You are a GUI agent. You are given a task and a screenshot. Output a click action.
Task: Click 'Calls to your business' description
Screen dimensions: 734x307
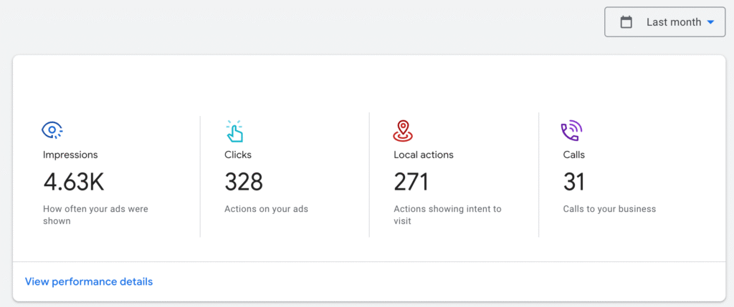pyautogui.click(x=609, y=209)
